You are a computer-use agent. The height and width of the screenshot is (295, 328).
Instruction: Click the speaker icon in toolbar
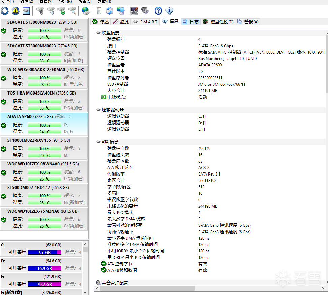(145, 11)
